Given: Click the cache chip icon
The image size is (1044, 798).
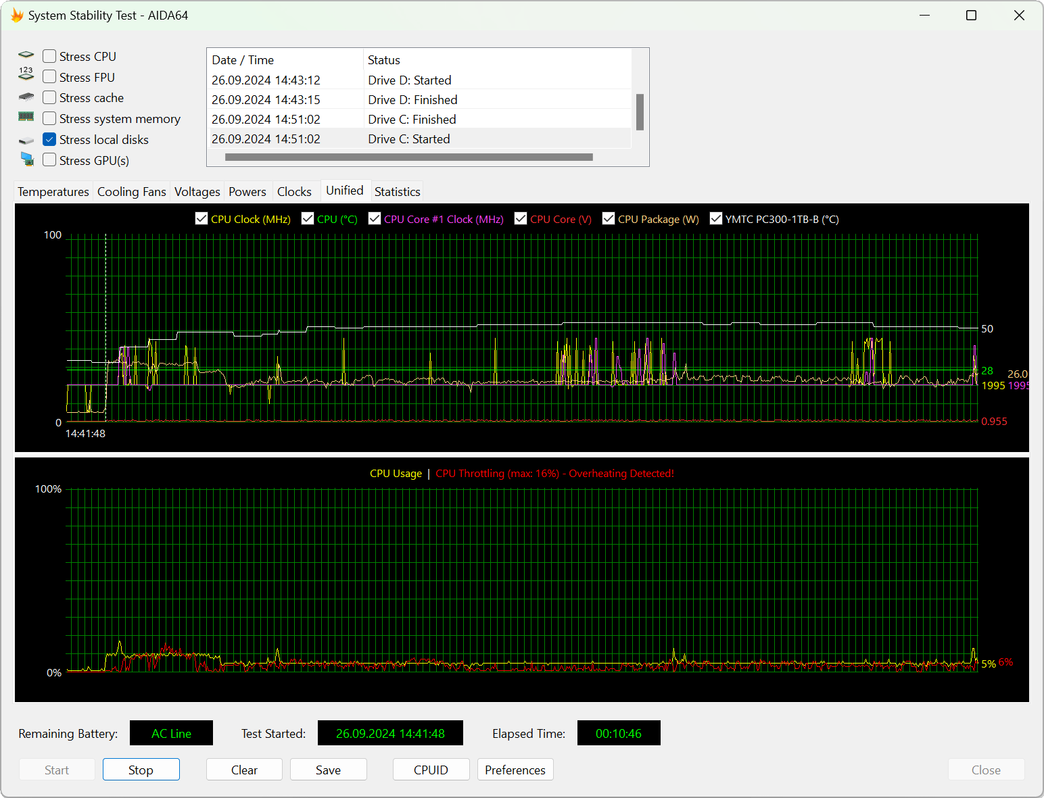Looking at the screenshot, I should [26, 97].
